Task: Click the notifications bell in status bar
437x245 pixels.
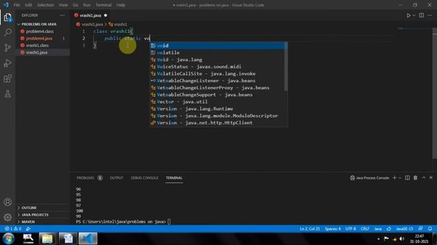Action: click(430, 229)
